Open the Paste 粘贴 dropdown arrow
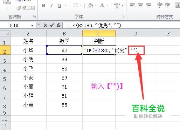Image resolution: width=180 pixels, height=130 pixels. point(7,8)
